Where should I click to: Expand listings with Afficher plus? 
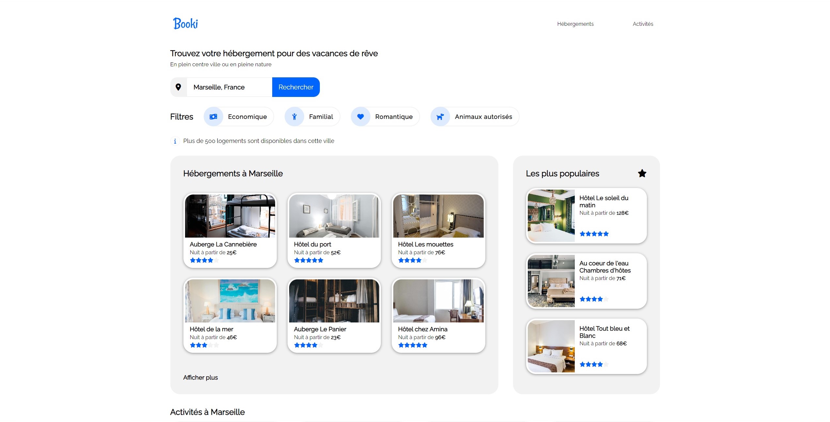pyautogui.click(x=200, y=377)
